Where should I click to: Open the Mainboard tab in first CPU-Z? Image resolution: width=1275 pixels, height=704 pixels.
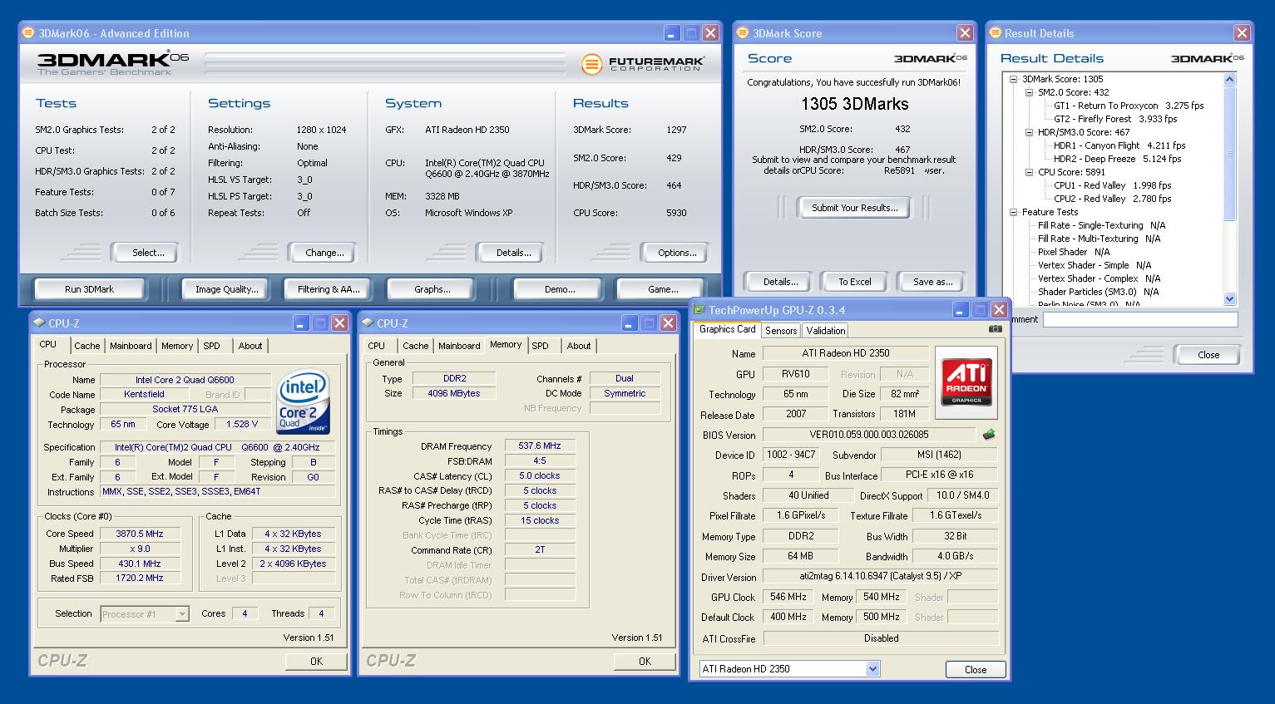pos(131,346)
